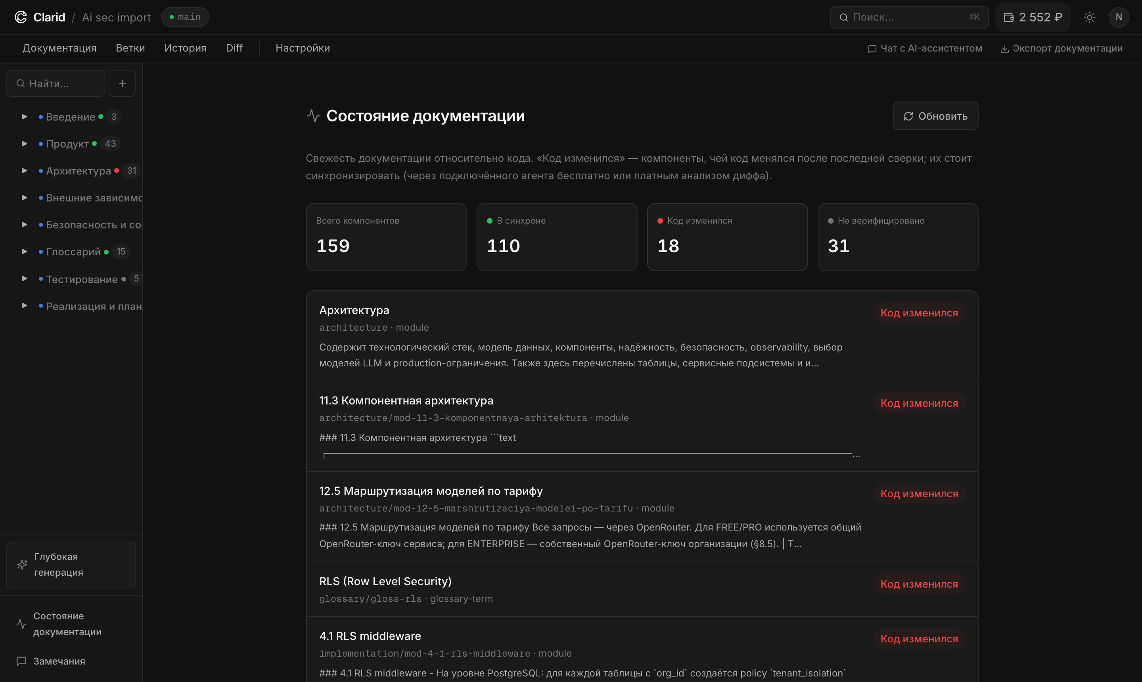Click the refresh icon in Обновить button
The width and height of the screenshot is (1142, 682).
pos(908,116)
